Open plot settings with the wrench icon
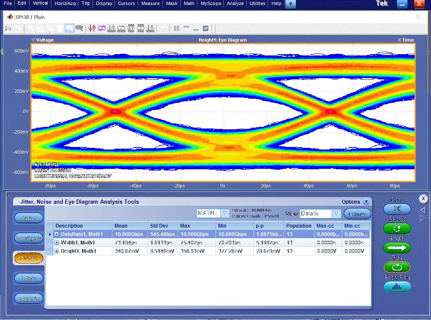 (x=164, y=28)
